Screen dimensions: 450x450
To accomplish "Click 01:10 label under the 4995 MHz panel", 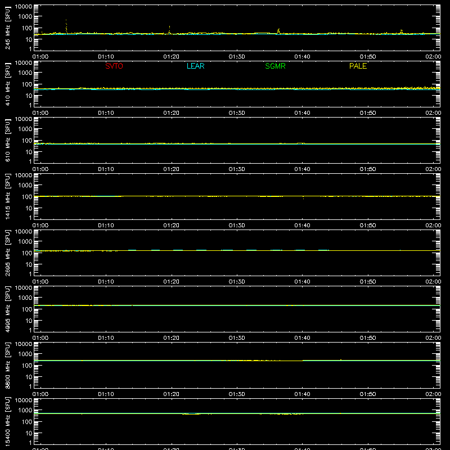I will click(106, 338).
